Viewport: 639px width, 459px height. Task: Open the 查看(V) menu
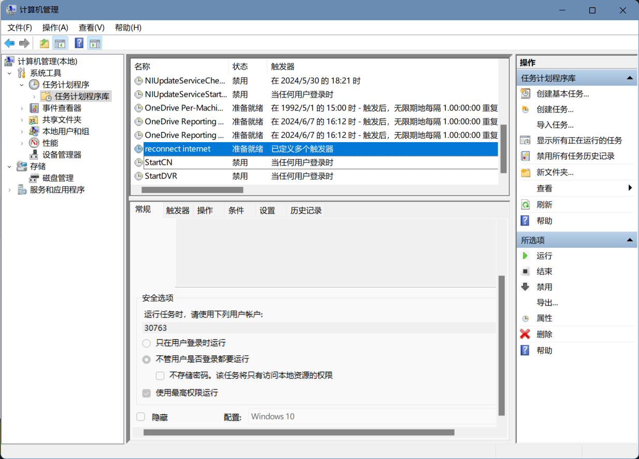[92, 27]
